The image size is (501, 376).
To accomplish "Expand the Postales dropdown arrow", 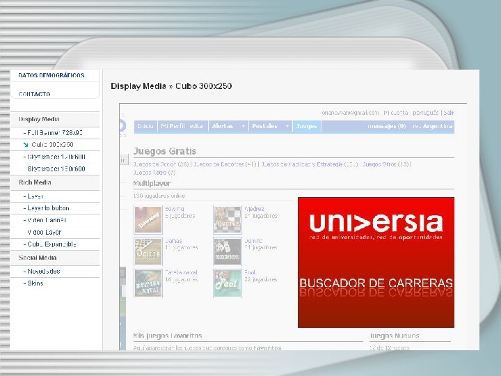I will coord(287,127).
